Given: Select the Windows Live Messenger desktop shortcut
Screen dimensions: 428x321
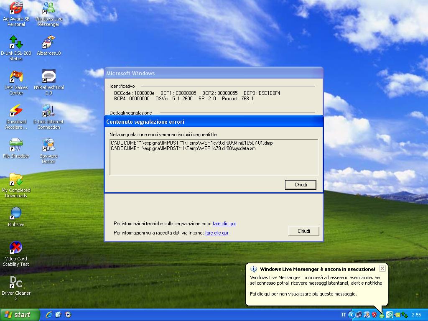Looking at the screenshot, I should (x=48, y=14).
